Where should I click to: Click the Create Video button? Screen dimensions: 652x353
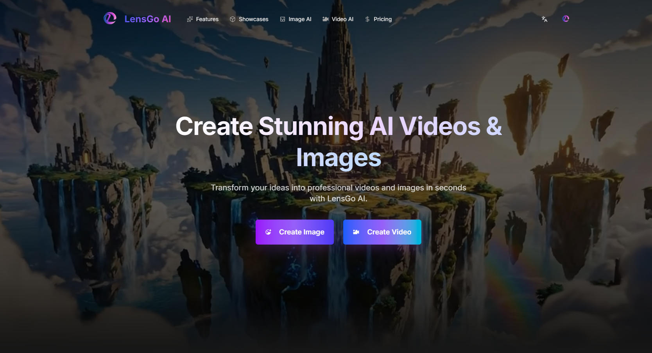pos(382,232)
